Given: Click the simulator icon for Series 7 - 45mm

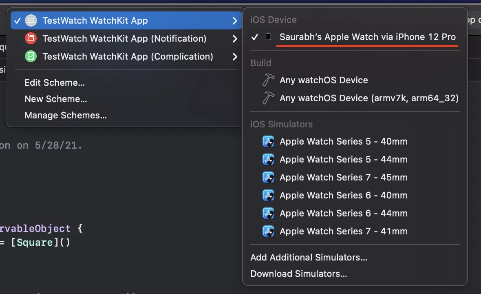Looking at the screenshot, I should click(x=268, y=178).
